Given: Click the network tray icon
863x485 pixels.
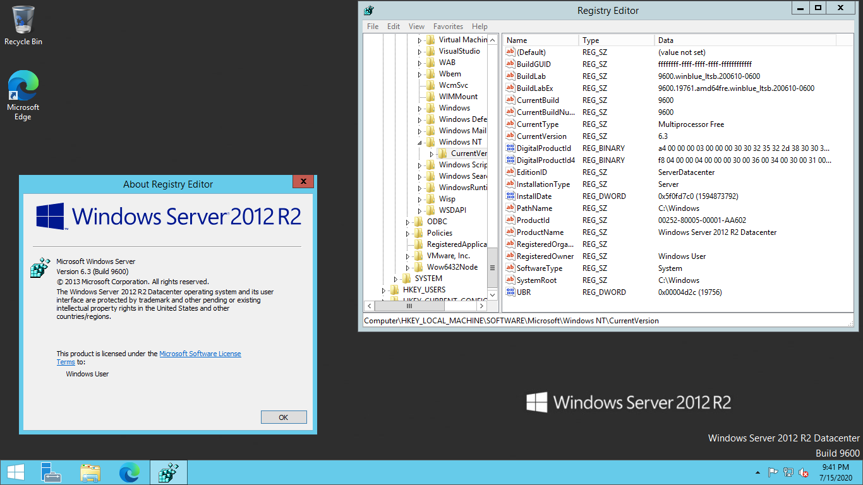Looking at the screenshot, I should (x=788, y=472).
